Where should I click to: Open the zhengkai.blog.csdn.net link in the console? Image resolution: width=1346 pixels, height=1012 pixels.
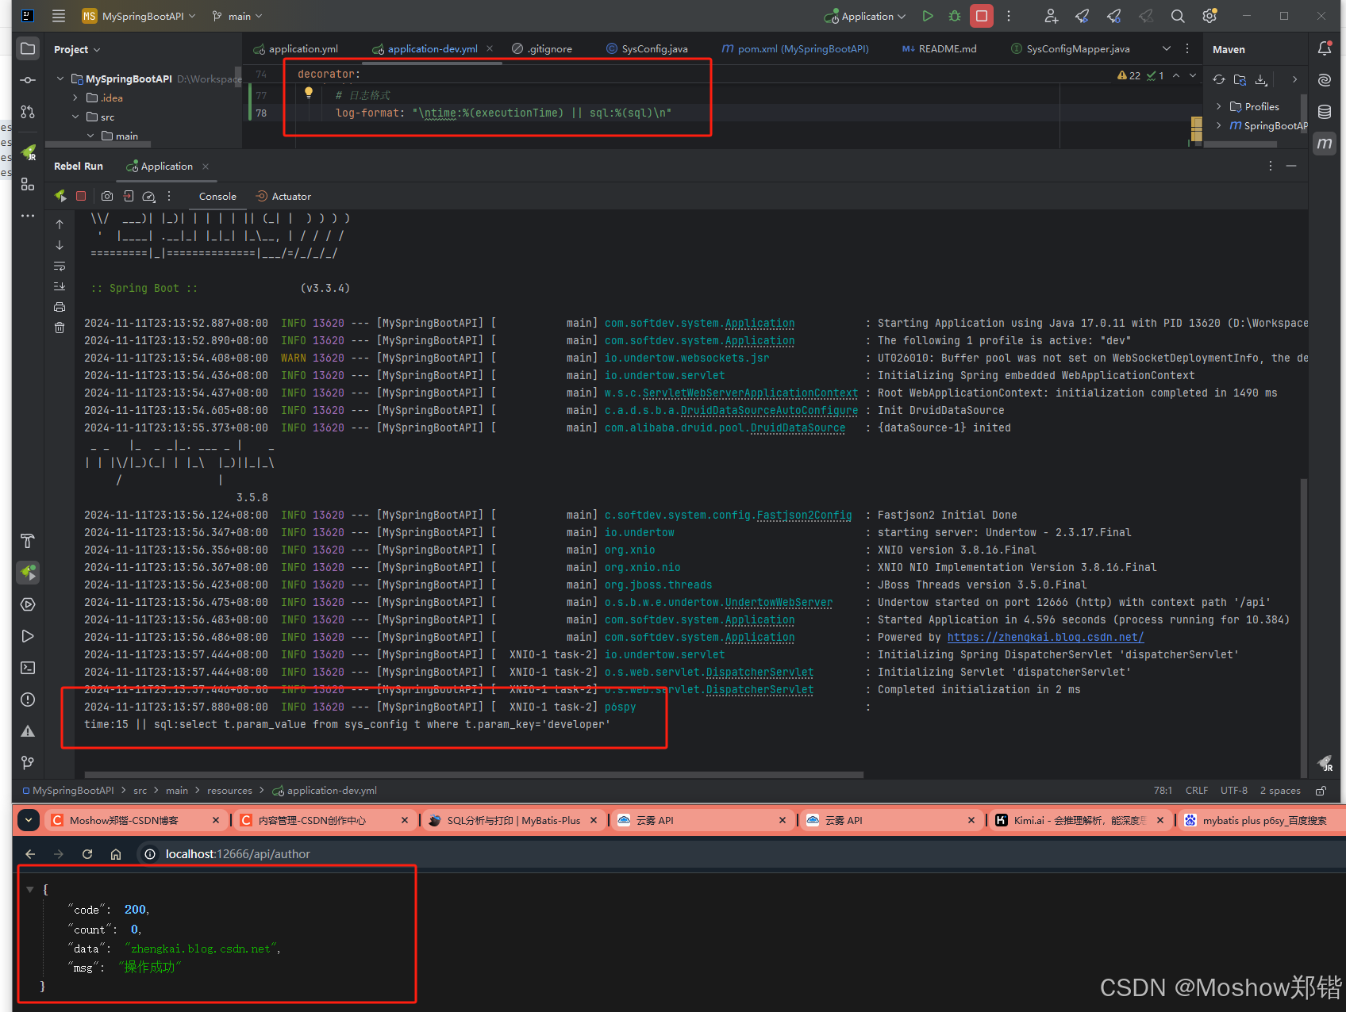coord(1045,637)
